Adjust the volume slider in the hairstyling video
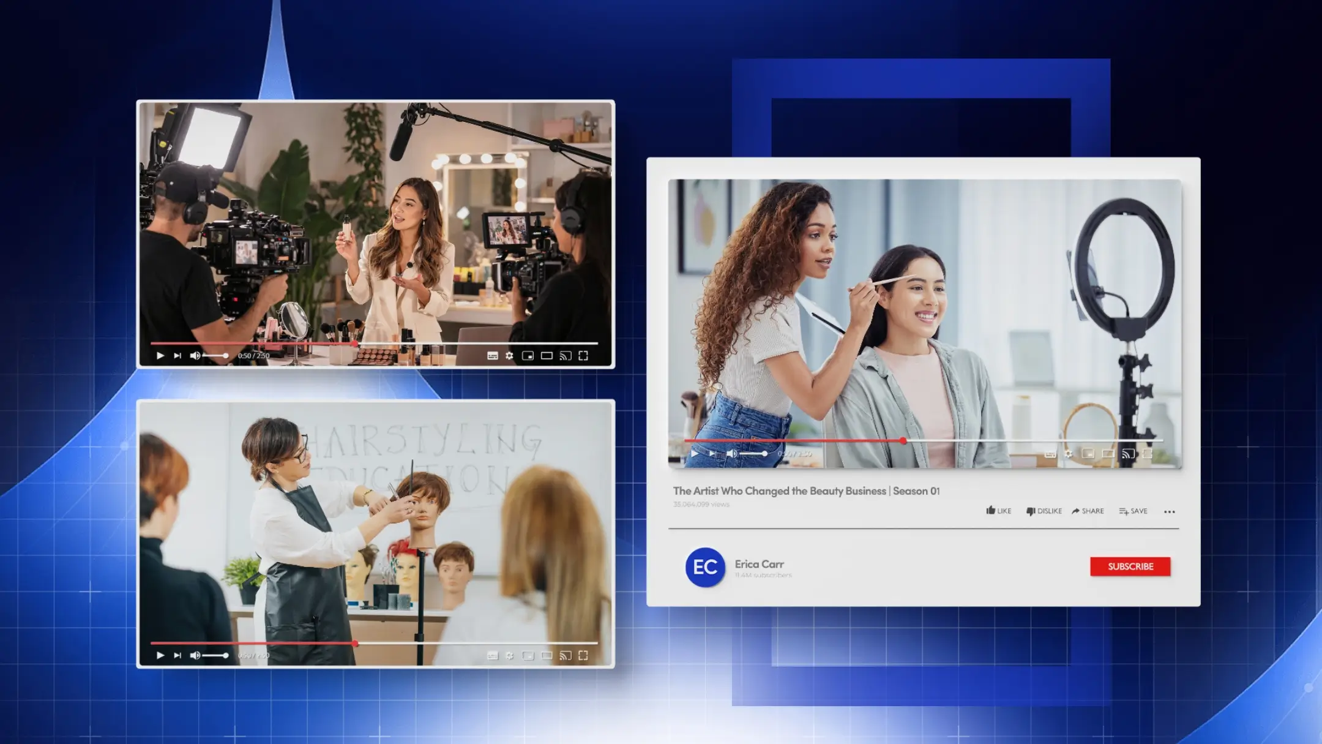The image size is (1322, 744). pyautogui.click(x=215, y=655)
